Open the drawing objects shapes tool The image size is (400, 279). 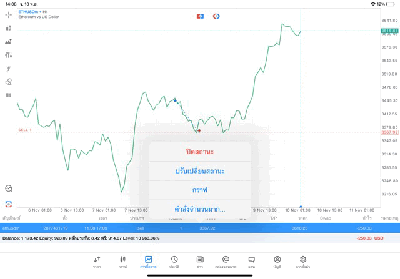point(9,82)
